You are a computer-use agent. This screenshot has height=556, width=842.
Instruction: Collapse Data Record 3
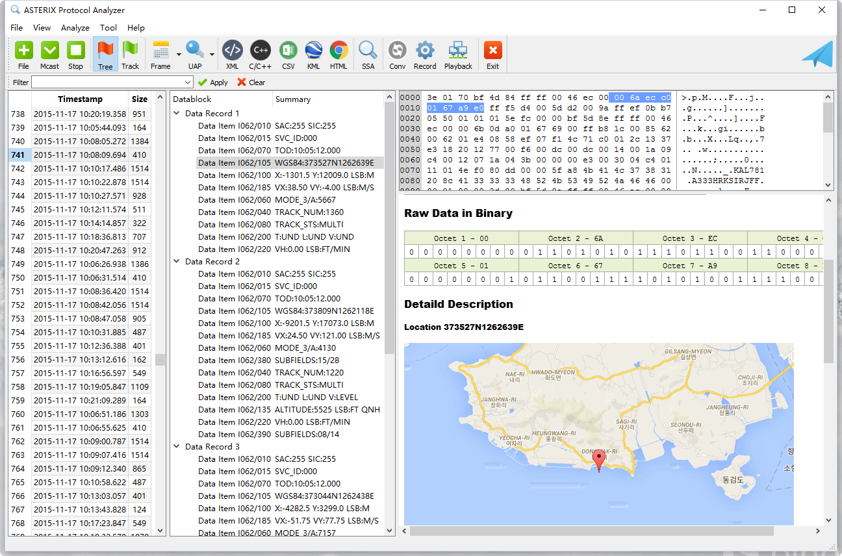[x=177, y=446]
